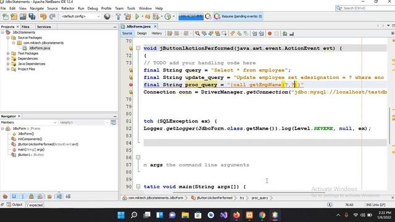This screenshot has width=395, height=222.
Task: Click the Undo arrow icon
Action: click(x=43, y=17)
